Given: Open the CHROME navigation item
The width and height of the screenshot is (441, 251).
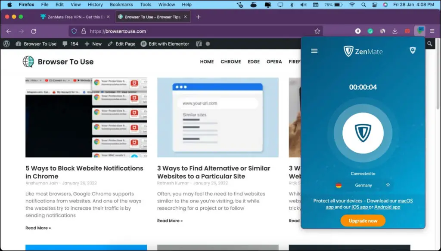Looking at the screenshot, I should point(231,62).
